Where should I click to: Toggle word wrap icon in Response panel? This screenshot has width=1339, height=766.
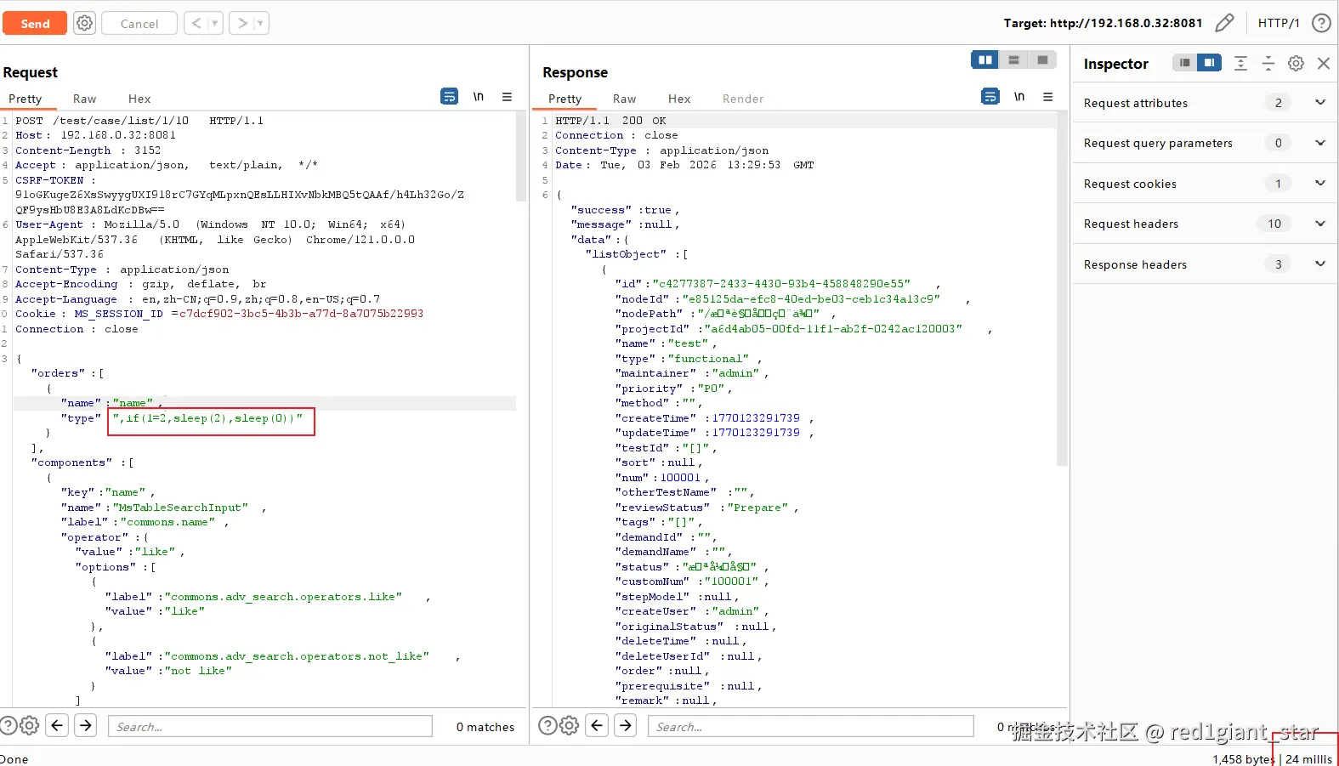(990, 96)
